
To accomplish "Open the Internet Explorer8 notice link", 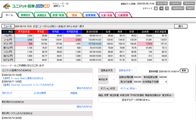I will point(28,85).
